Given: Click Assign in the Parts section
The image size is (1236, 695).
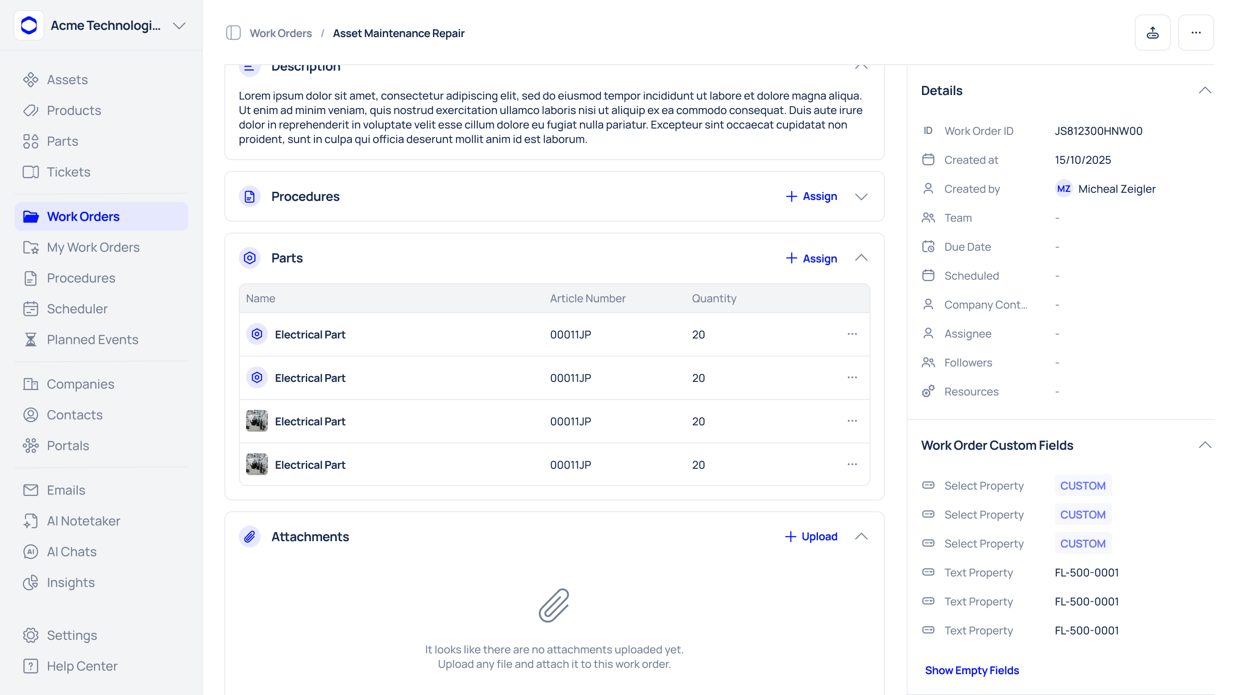Looking at the screenshot, I should click(x=811, y=258).
